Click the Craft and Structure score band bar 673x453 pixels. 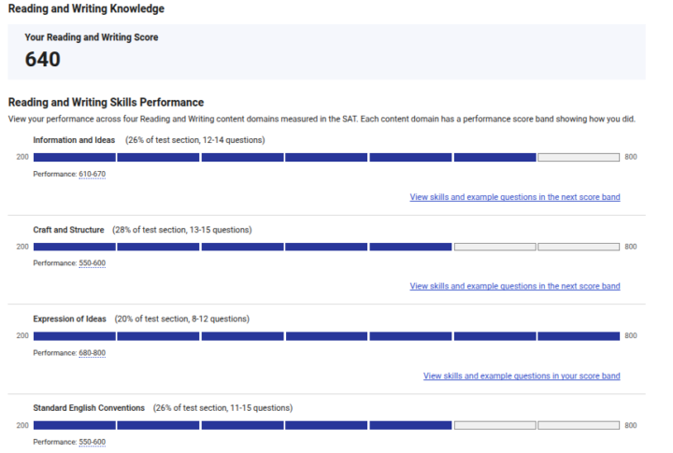pyautogui.click(x=326, y=247)
